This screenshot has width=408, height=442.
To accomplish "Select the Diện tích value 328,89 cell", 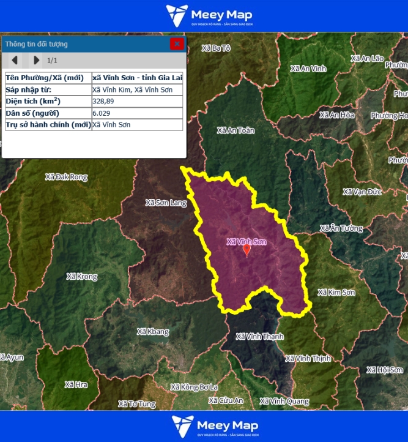I will coord(136,101).
